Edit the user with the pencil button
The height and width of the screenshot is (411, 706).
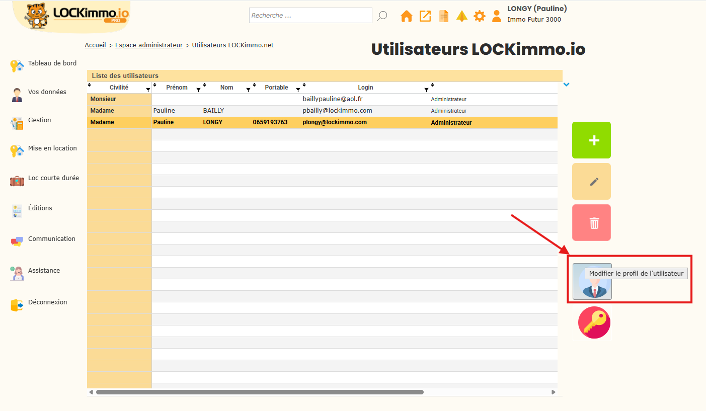click(591, 182)
